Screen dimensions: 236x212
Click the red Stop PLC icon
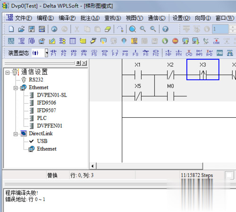[175, 41]
